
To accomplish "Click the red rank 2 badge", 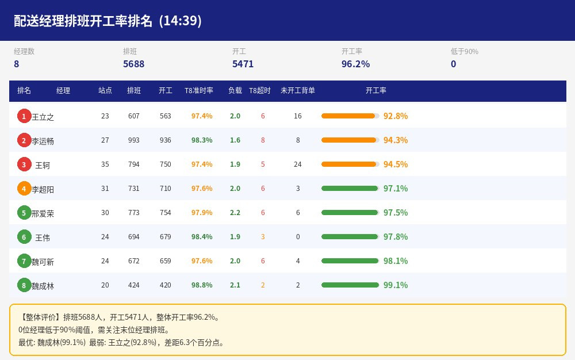I will (24, 140).
